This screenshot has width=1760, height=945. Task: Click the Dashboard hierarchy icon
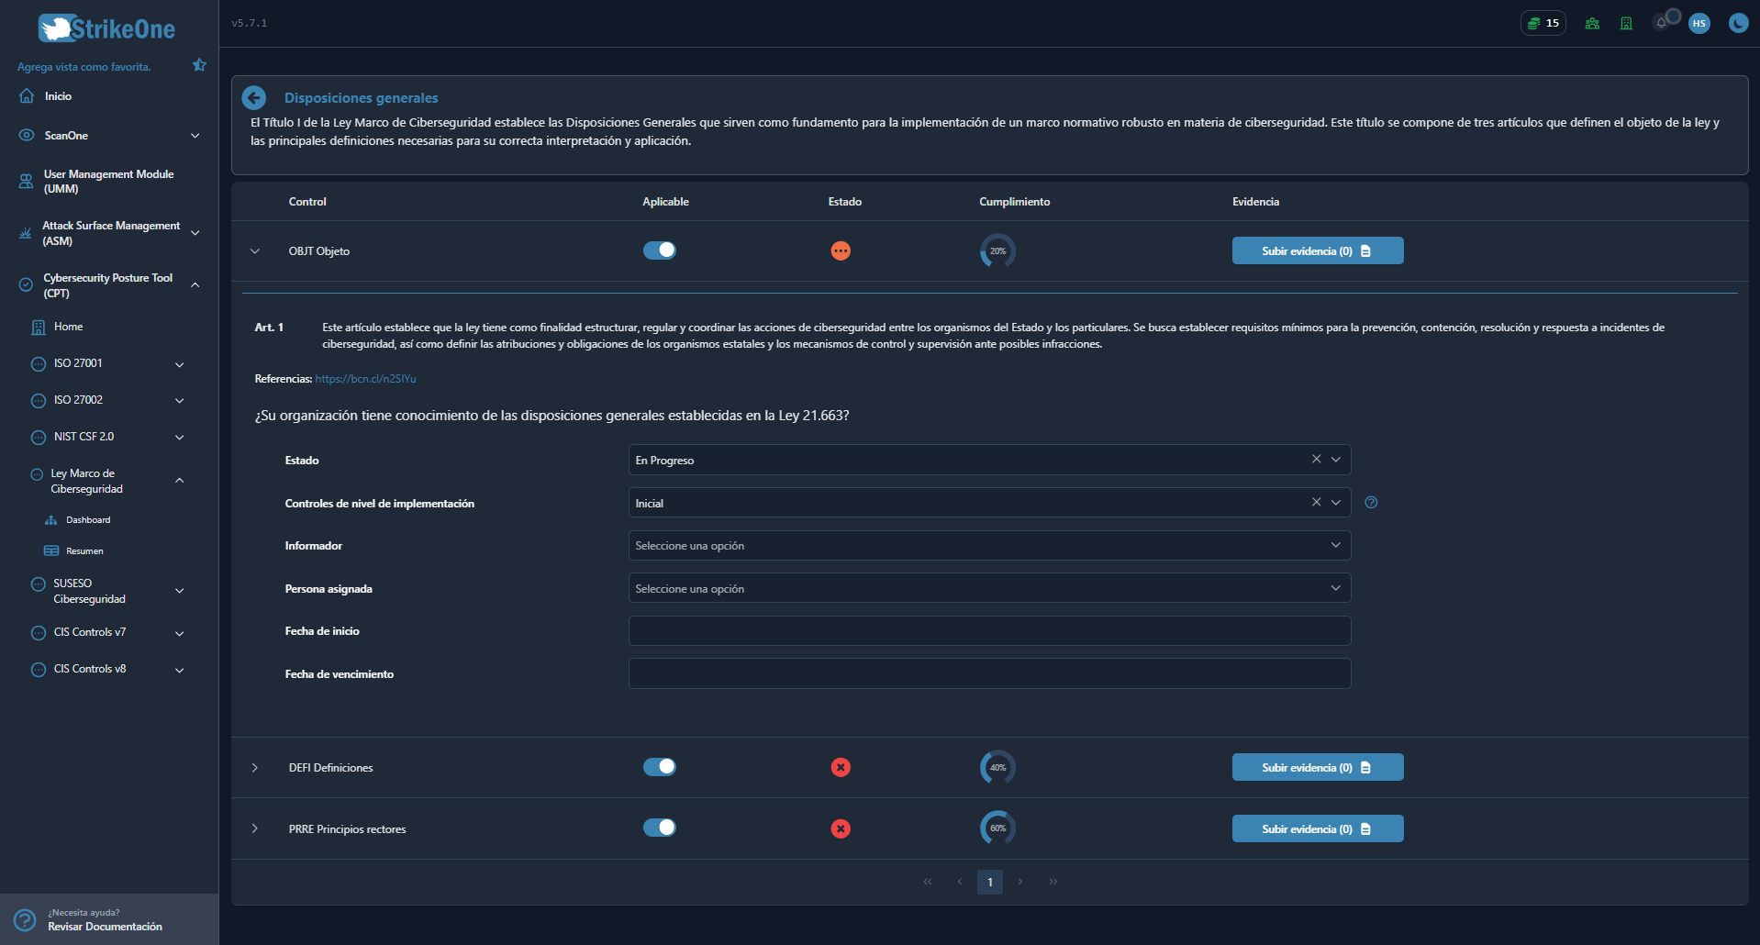(51, 520)
